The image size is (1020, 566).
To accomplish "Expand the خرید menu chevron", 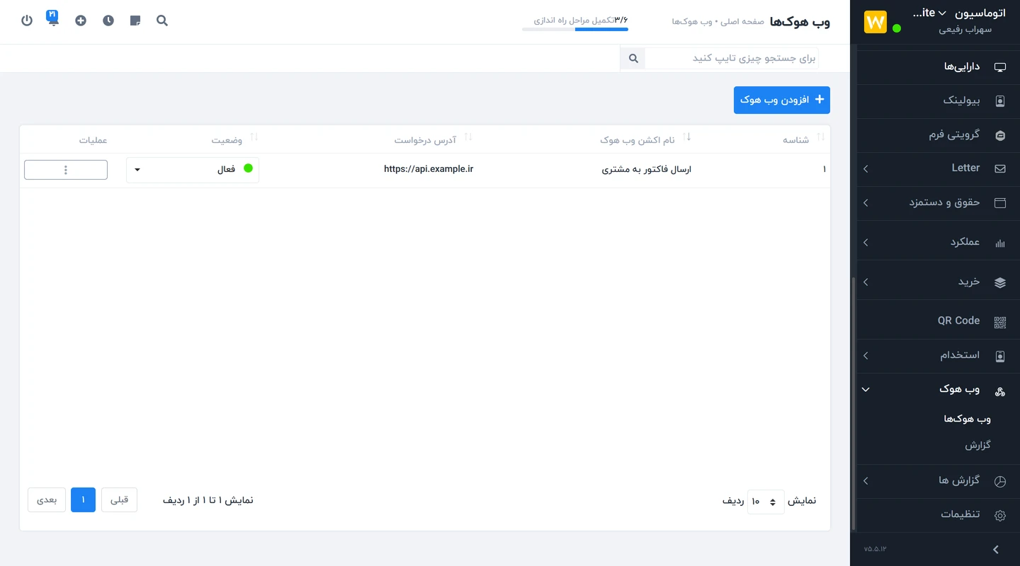I will click(x=866, y=282).
